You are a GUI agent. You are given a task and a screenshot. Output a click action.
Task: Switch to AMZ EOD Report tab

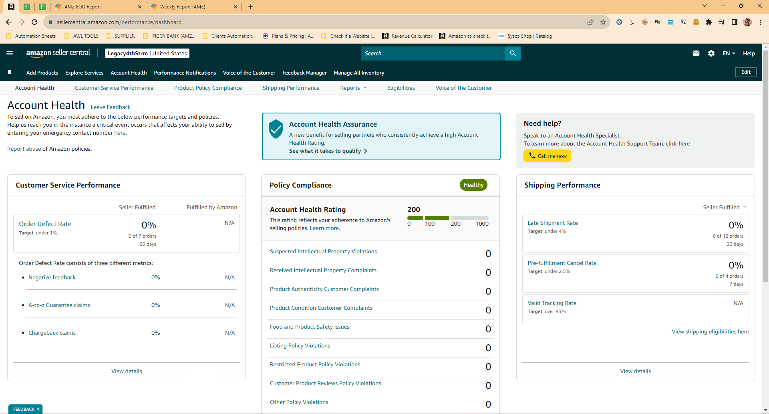pos(99,7)
